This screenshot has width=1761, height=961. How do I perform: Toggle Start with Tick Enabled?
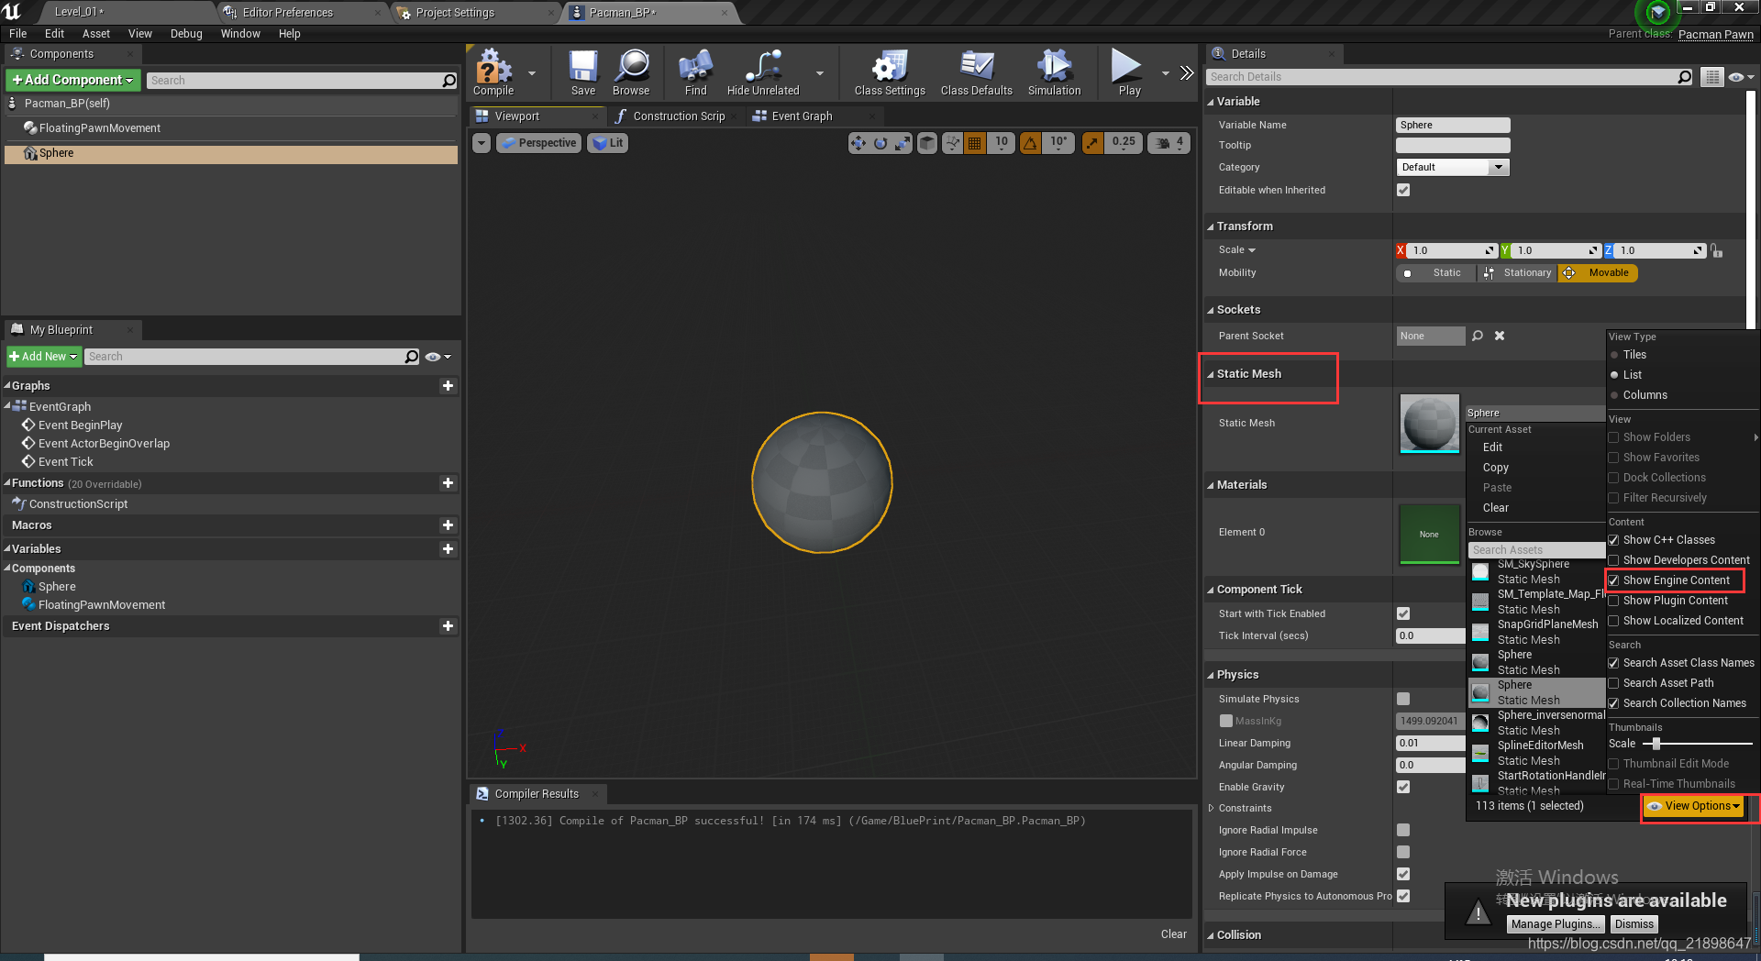click(x=1403, y=613)
